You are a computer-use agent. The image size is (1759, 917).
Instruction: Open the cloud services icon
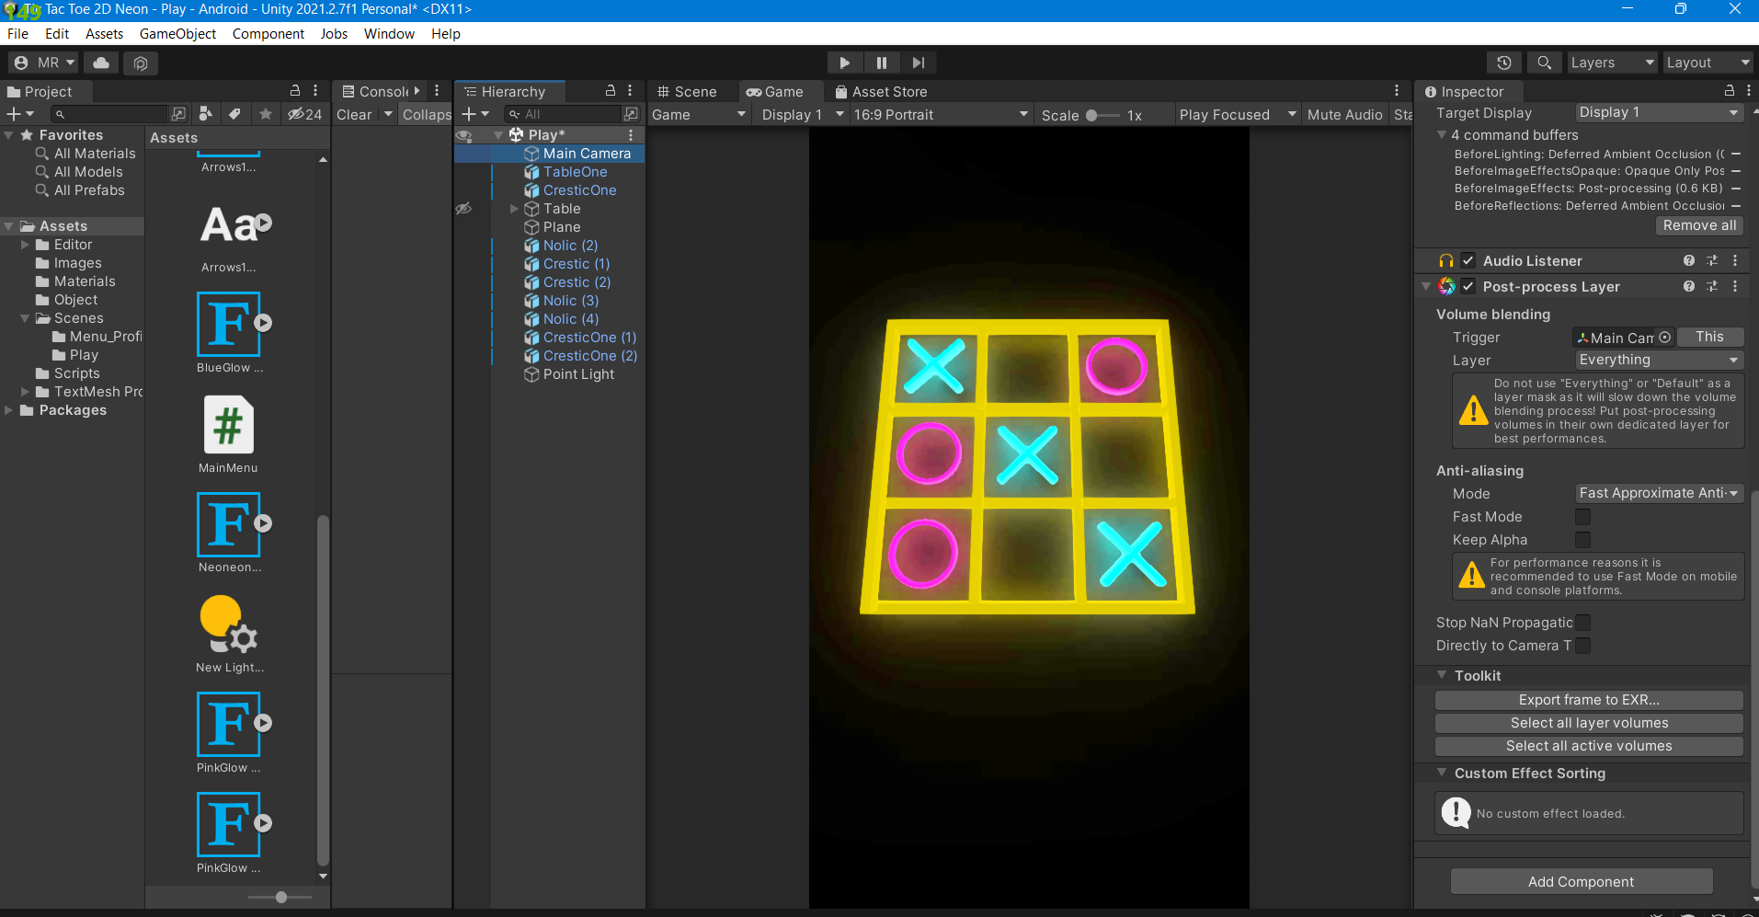(101, 63)
